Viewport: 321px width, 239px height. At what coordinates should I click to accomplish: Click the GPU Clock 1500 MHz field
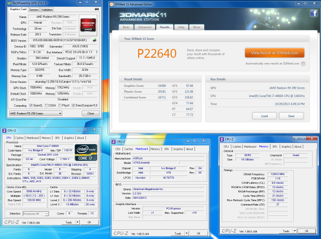pyautogui.click(x=36, y=88)
